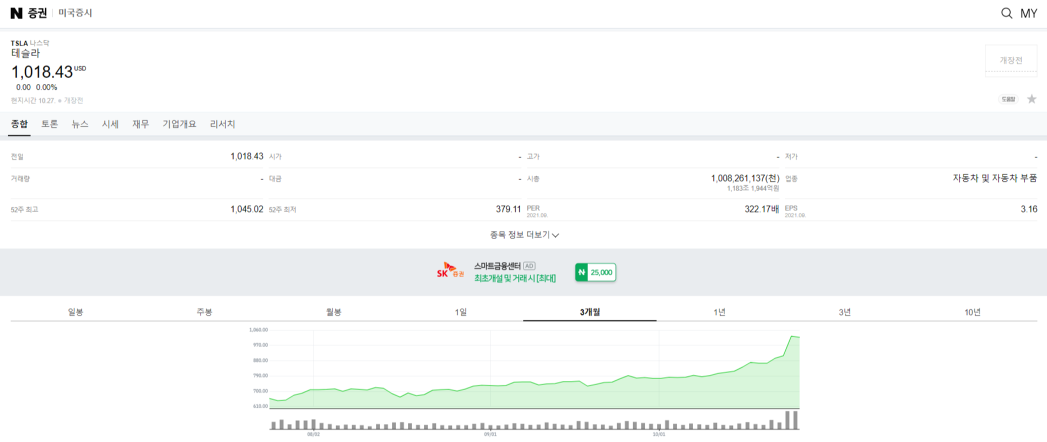Click the 1,018.43 current price
Viewport: 1047px width, 442px height.
pos(42,72)
